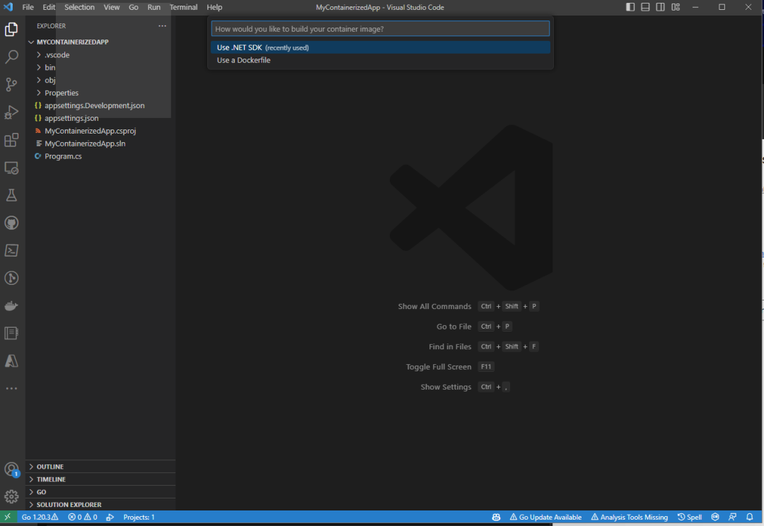
Task: Open the Edit menu
Action: click(49, 7)
